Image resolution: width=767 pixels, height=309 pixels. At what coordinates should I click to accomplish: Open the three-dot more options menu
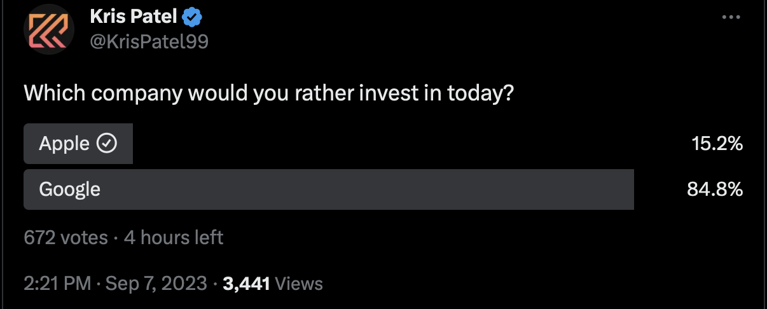[732, 17]
